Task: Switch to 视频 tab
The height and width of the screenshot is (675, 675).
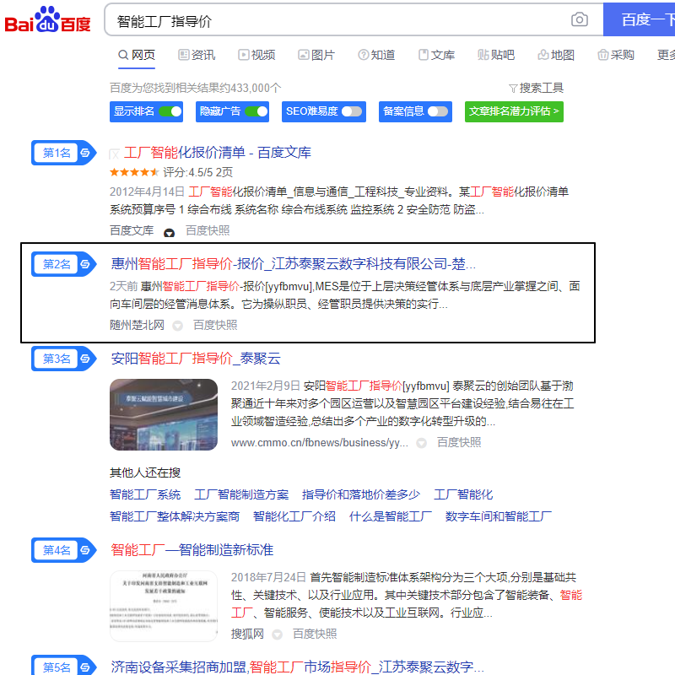Action: [256, 55]
